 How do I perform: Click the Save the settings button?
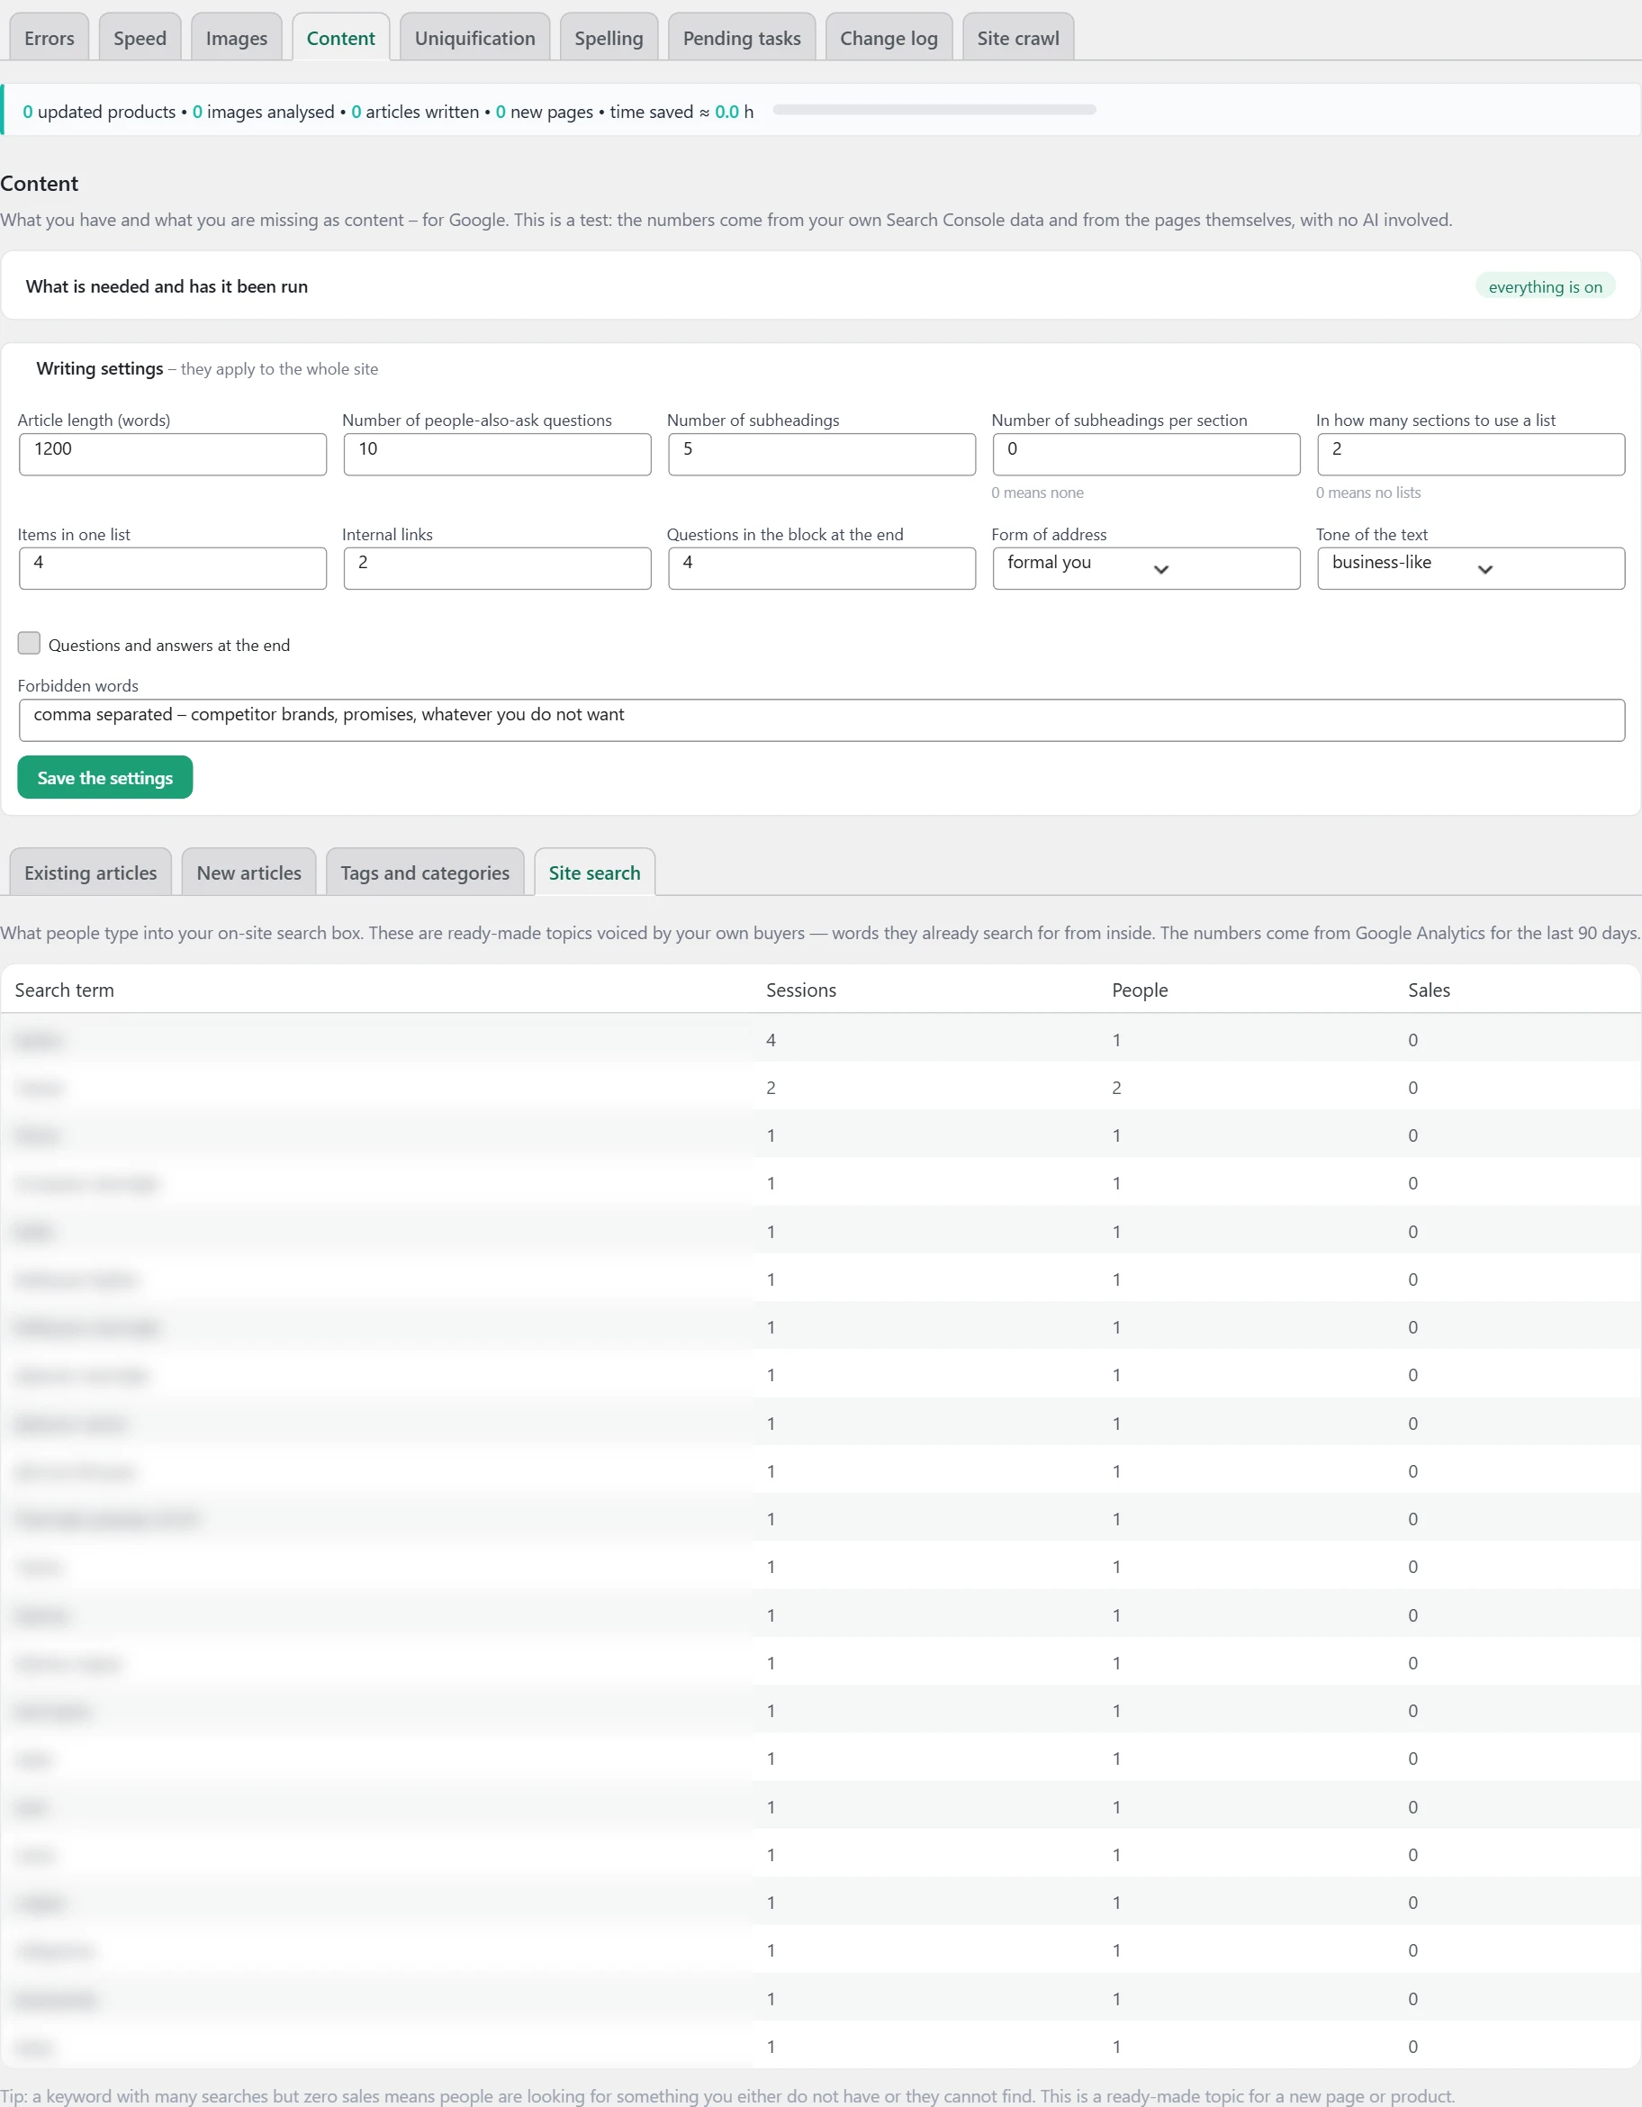(x=105, y=778)
